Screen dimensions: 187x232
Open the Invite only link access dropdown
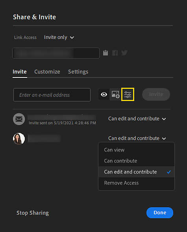(59, 37)
